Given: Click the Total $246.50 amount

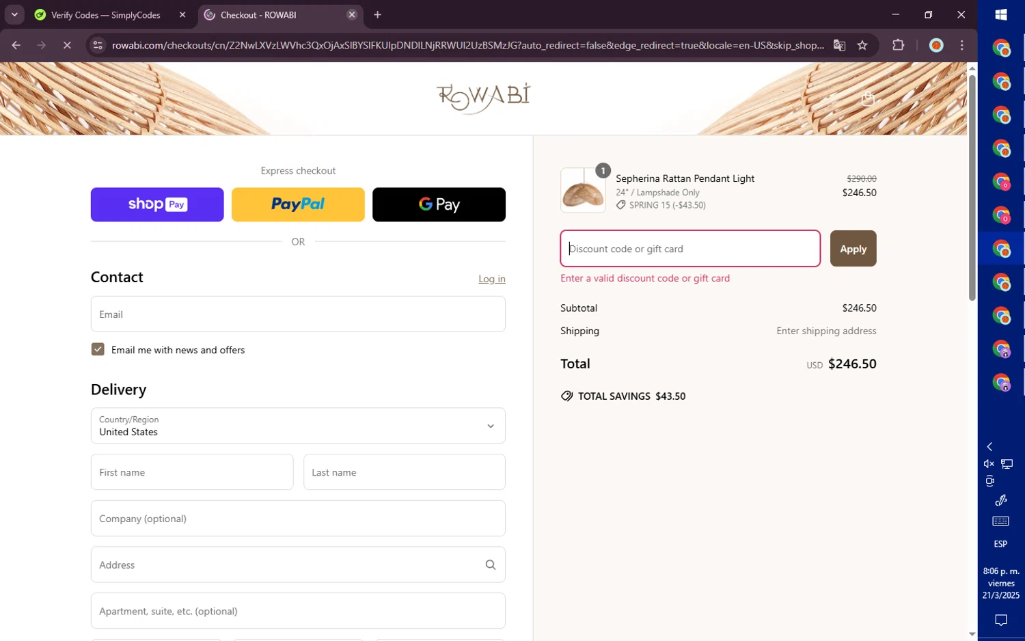Looking at the screenshot, I should [x=852, y=364].
